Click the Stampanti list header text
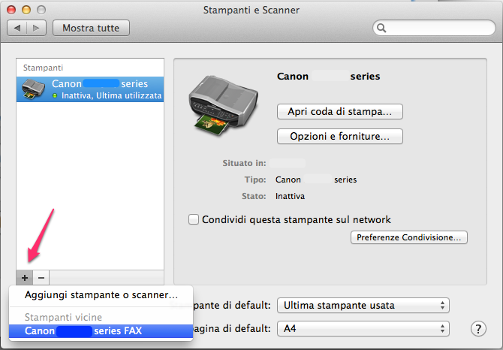This screenshot has width=503, height=350. tap(43, 68)
